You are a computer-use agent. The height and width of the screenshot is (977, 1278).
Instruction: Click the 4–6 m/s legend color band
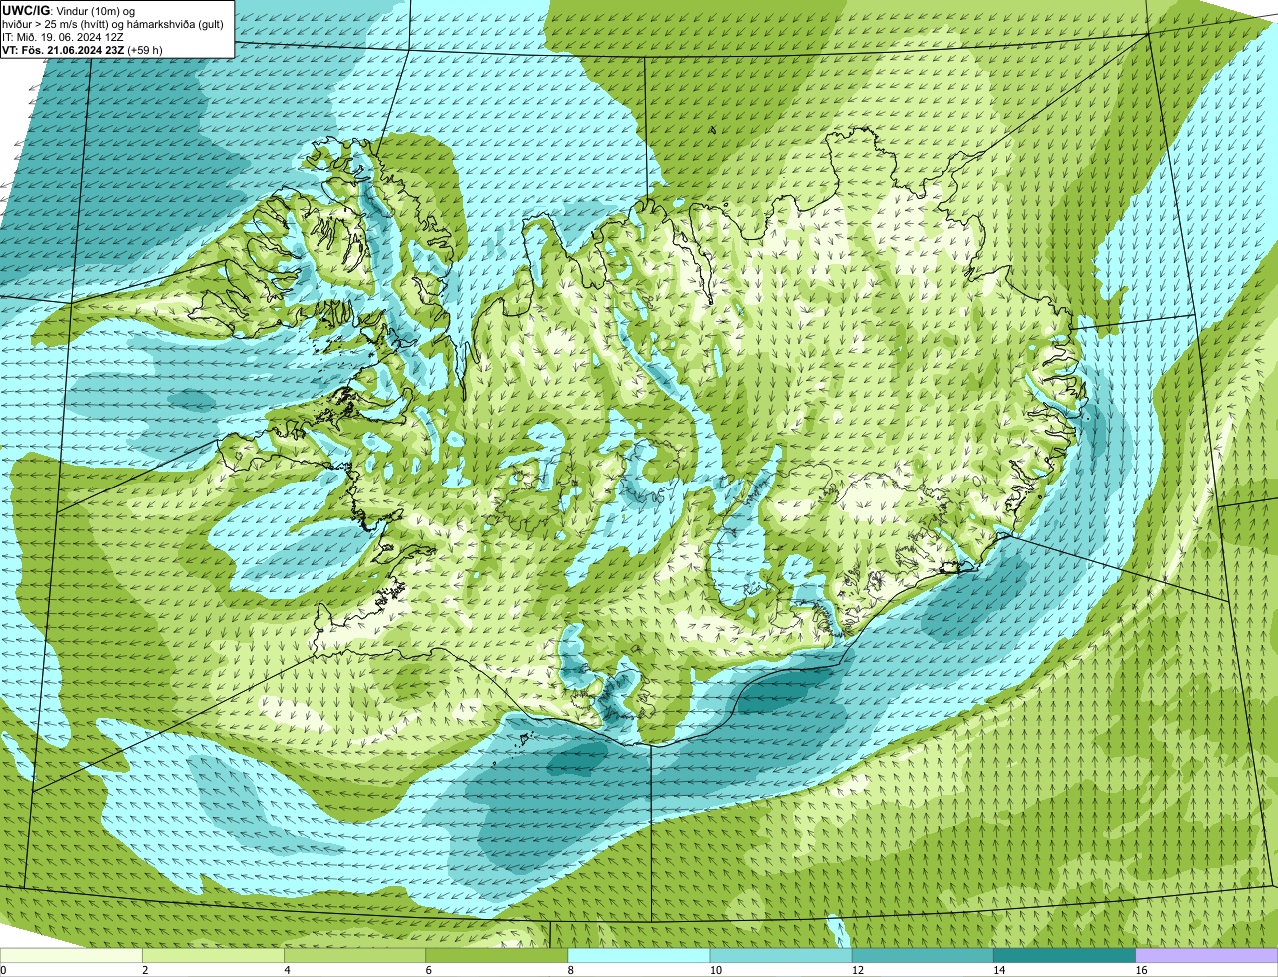354,956
